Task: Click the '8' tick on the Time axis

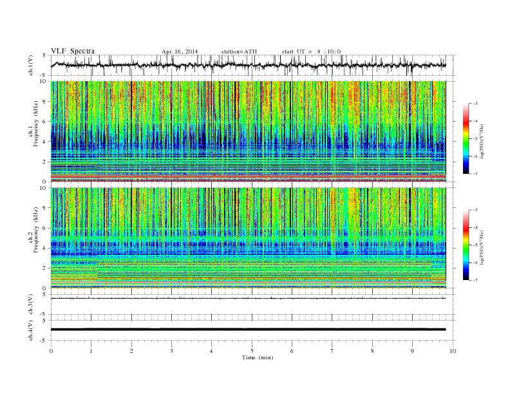Action: tap(372, 351)
